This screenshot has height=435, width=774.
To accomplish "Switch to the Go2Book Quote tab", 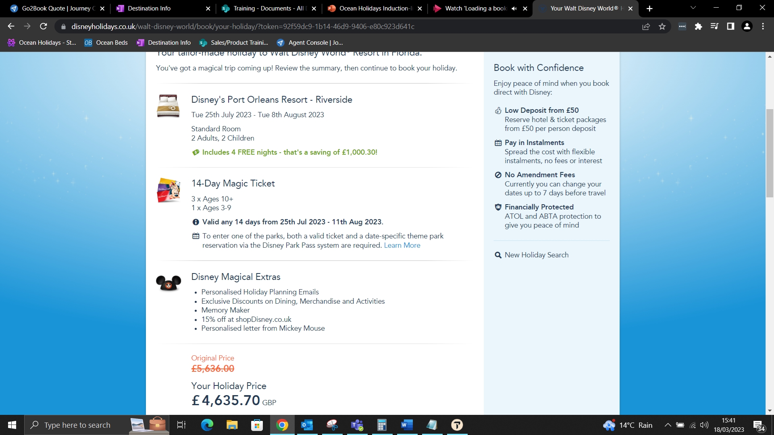I will [56, 8].
